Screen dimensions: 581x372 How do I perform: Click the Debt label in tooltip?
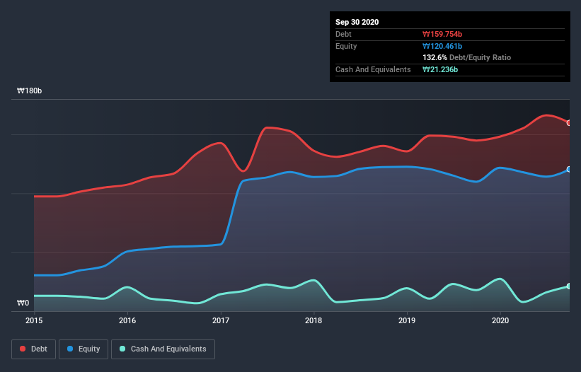click(x=343, y=34)
